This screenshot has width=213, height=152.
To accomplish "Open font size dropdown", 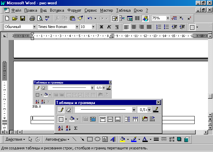I will tap(93, 27).
